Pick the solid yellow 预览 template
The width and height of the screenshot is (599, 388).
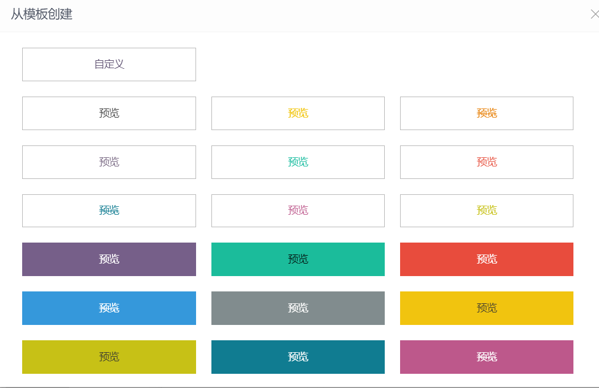(x=486, y=308)
